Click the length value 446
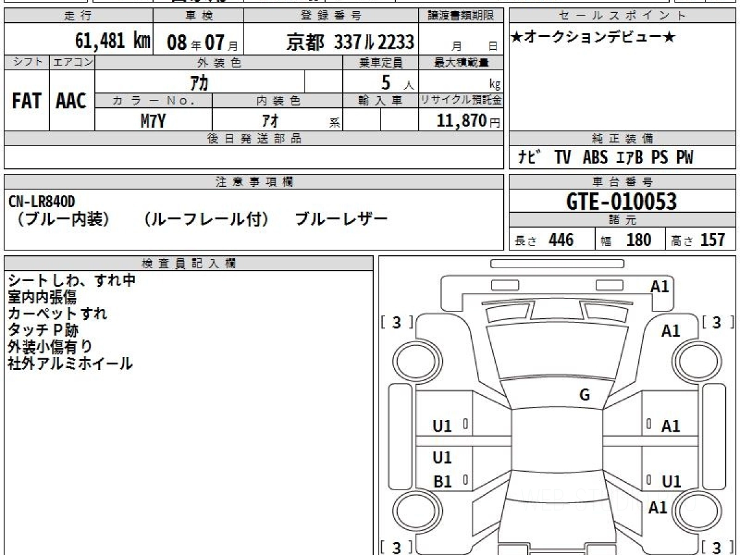Screen dimensions: 740x555 561,240
